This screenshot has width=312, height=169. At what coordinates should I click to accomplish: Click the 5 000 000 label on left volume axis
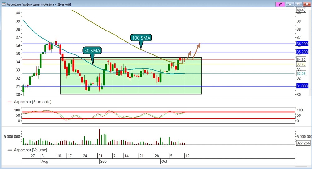[12, 137]
